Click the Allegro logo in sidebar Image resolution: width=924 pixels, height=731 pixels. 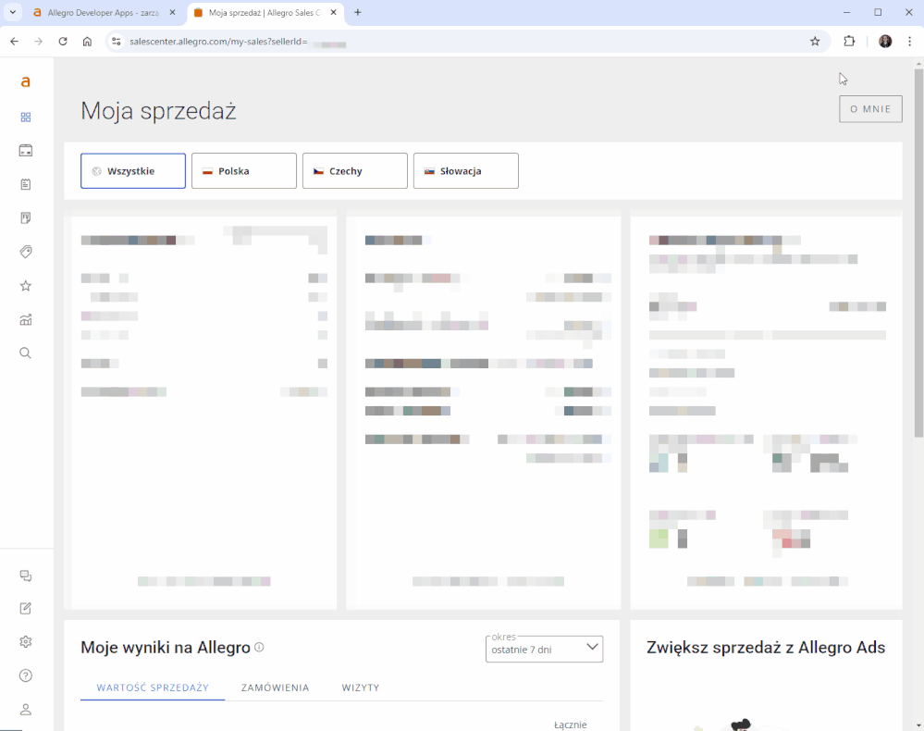point(25,82)
